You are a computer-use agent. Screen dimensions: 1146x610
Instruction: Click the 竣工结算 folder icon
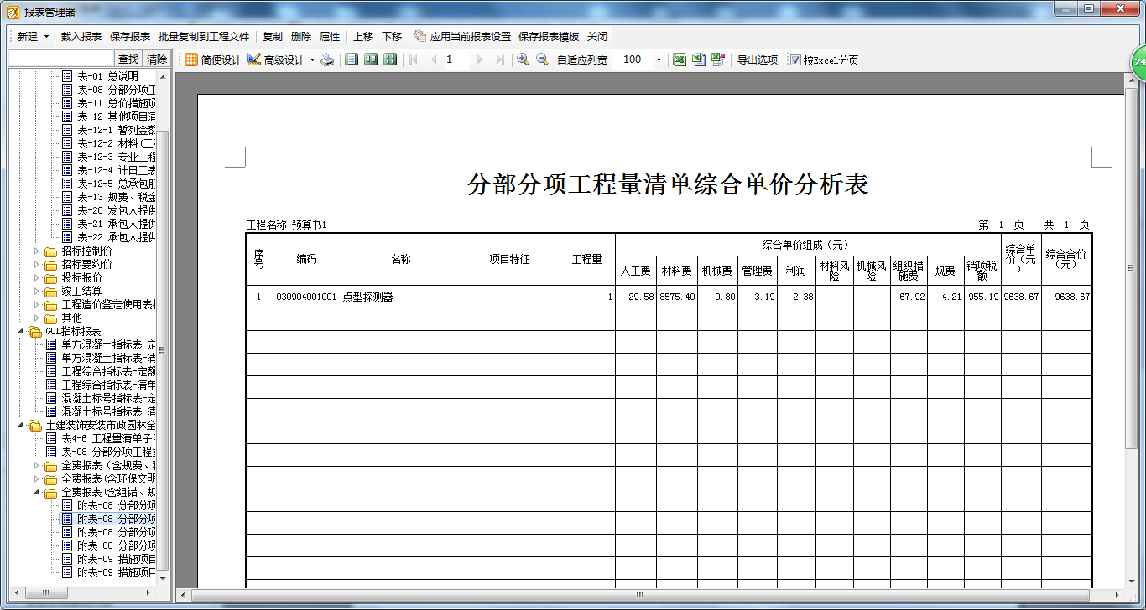coord(50,291)
